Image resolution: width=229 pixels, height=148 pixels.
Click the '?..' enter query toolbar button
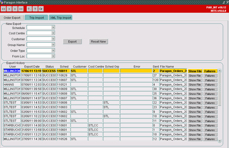coord(29,9)
